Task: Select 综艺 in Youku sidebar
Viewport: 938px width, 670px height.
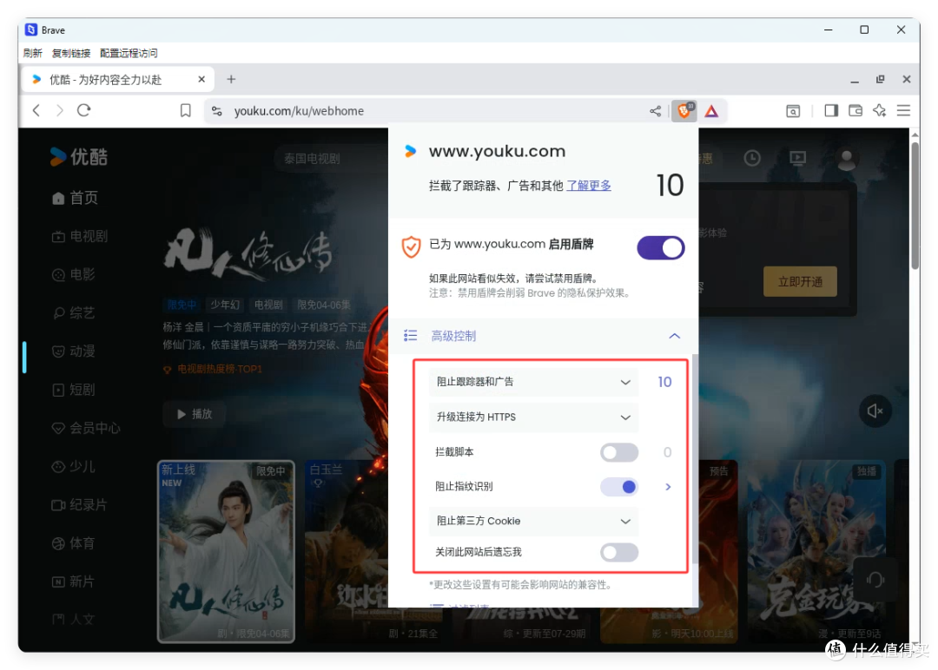Action: [x=74, y=312]
